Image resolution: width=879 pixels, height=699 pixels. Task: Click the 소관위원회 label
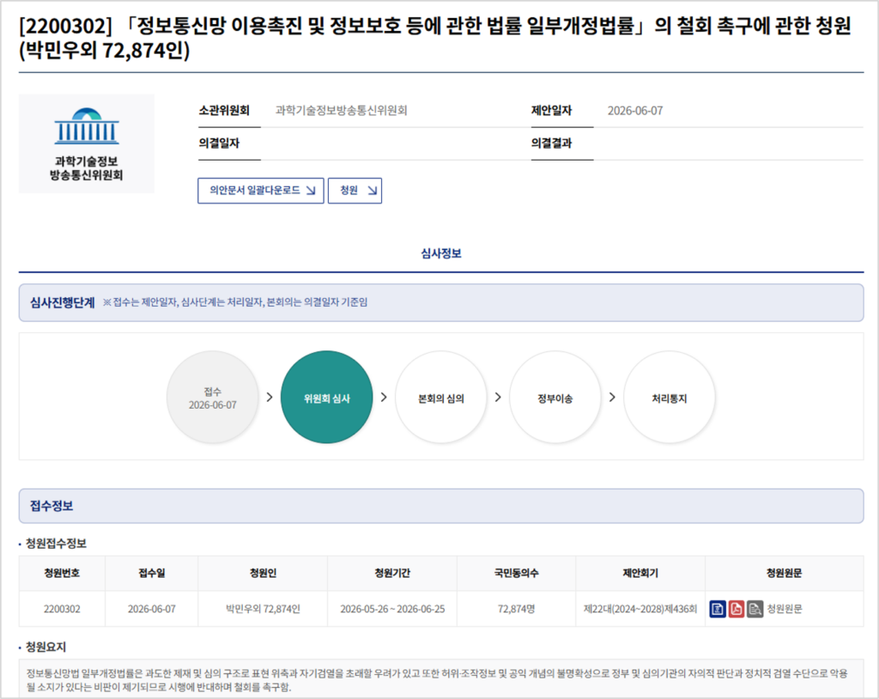[x=224, y=111]
